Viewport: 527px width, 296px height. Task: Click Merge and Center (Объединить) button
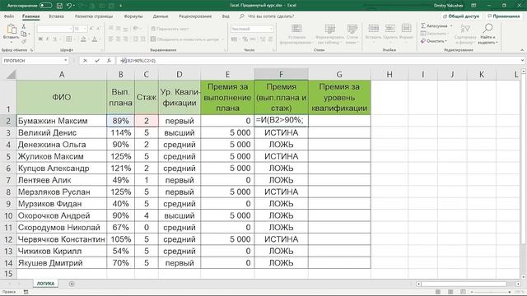(184, 39)
